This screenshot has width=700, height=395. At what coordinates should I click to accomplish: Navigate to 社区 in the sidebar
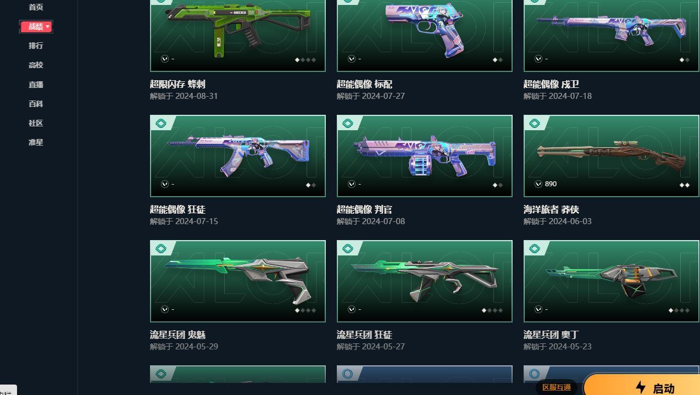point(36,123)
